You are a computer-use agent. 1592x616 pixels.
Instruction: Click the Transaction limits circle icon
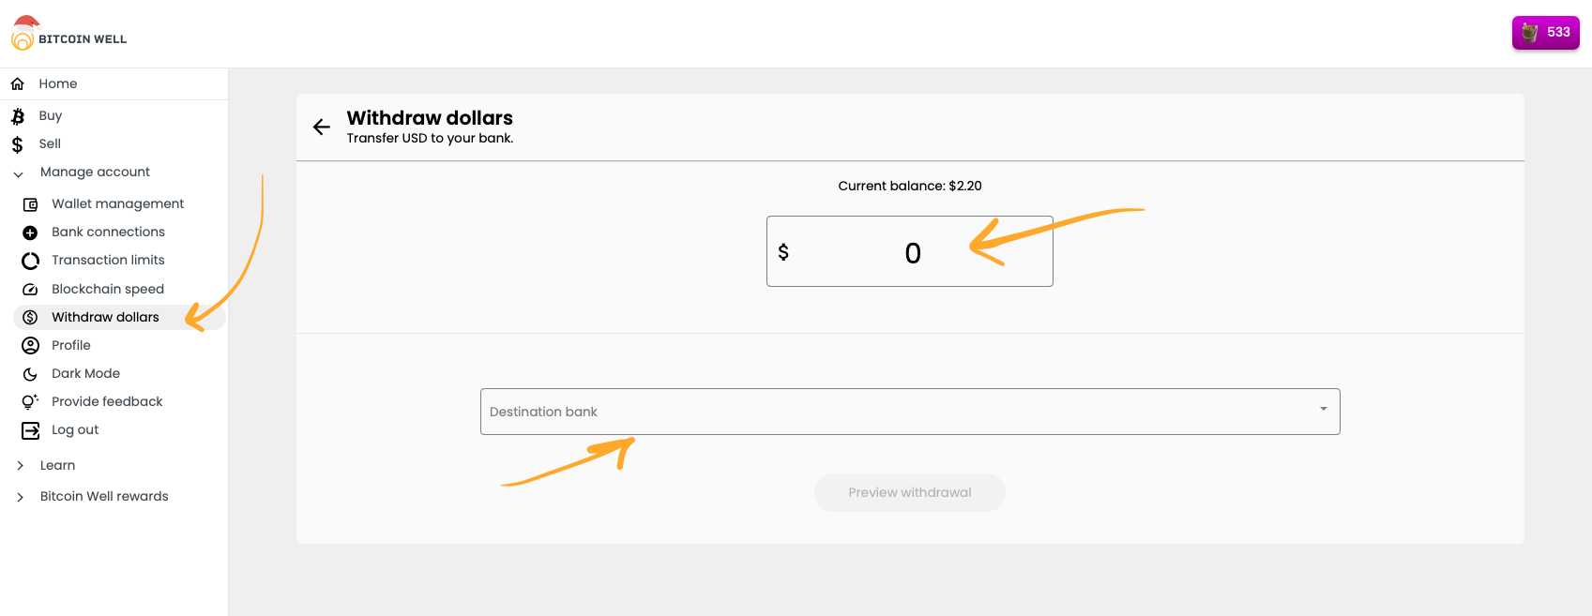click(30, 261)
